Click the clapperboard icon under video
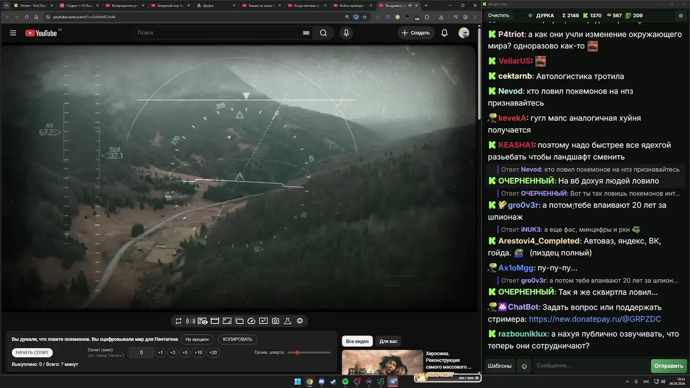The image size is (690, 388). pos(215,321)
